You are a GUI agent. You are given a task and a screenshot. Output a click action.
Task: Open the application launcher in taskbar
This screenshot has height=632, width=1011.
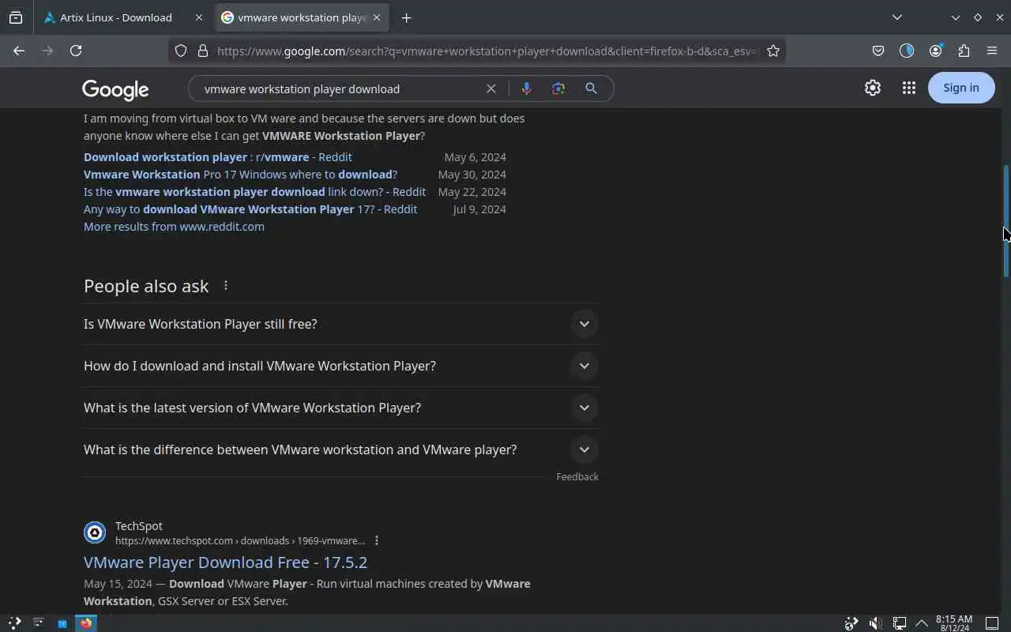(x=14, y=623)
